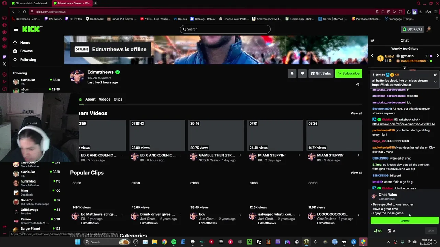Viewport: 440px width, 247px height.
Task: Click the KICK logo
Action: click(x=33, y=29)
